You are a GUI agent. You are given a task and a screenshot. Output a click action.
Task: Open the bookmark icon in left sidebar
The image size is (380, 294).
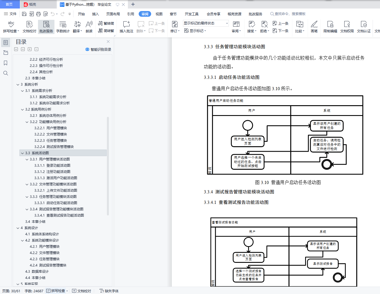[6, 63]
